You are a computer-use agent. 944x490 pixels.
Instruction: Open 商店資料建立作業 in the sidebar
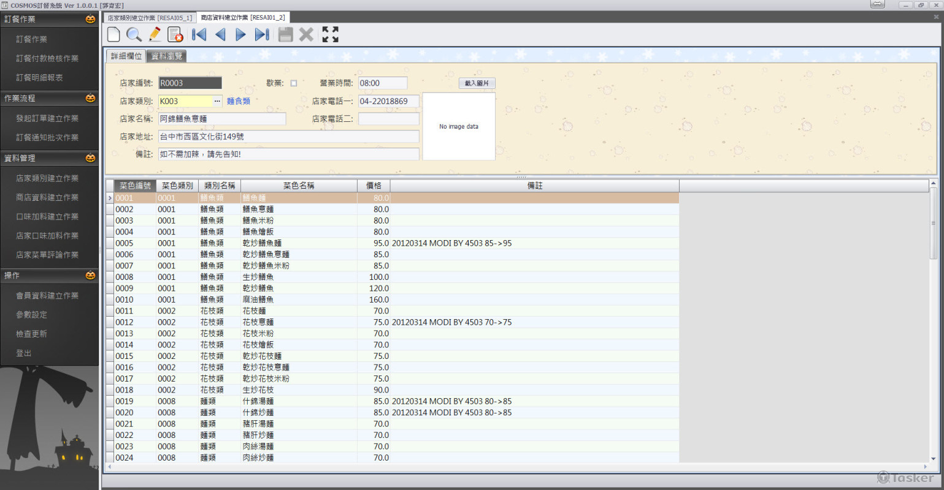(47, 197)
